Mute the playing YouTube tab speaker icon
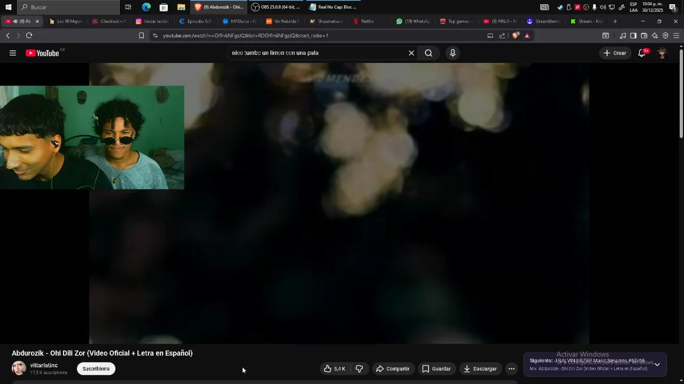 15,21
